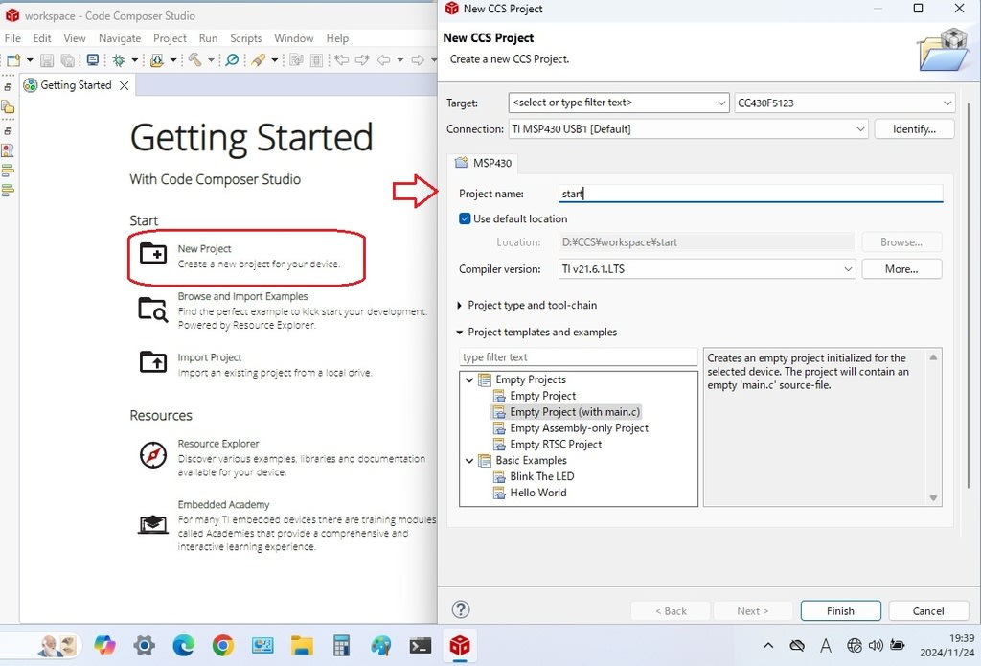Open Copilot from the taskbar
Screen dimensions: 981x666
tap(104, 645)
